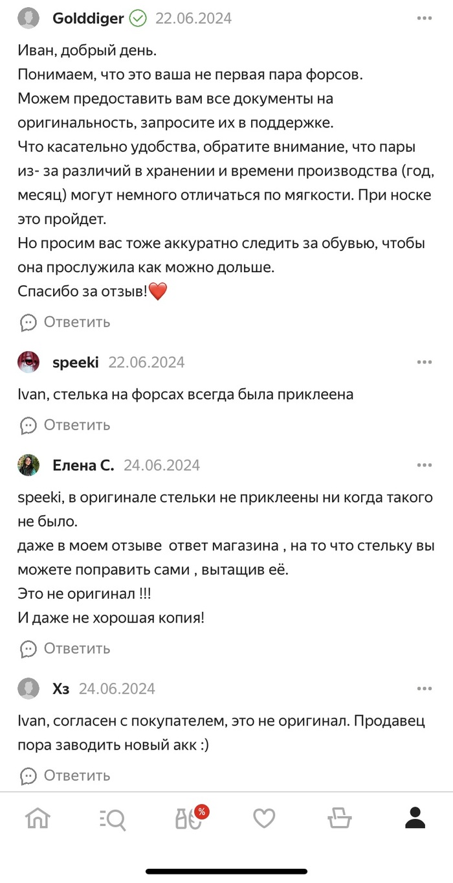453x883 pixels.
Task: Open three-dot menu on Хз's comment
Action: point(424,688)
